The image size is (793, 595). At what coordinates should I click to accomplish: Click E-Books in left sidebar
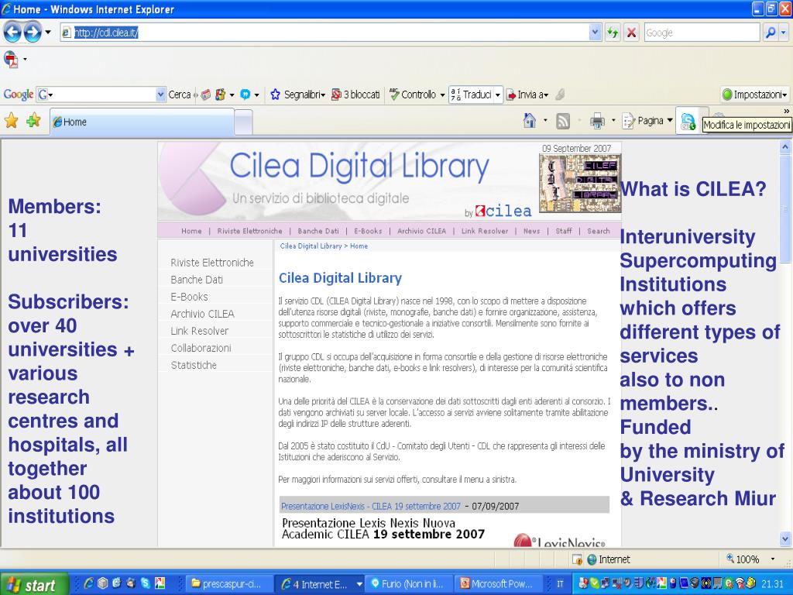pos(189,297)
